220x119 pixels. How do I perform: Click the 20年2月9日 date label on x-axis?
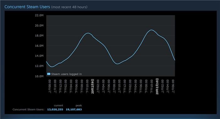92,86
